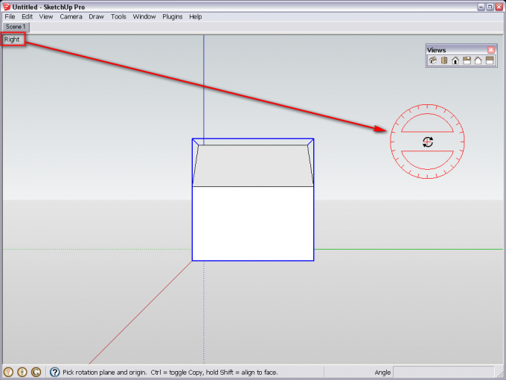506x380 pixels.
Task: Click the second round status bar icon
Action: tap(22, 372)
